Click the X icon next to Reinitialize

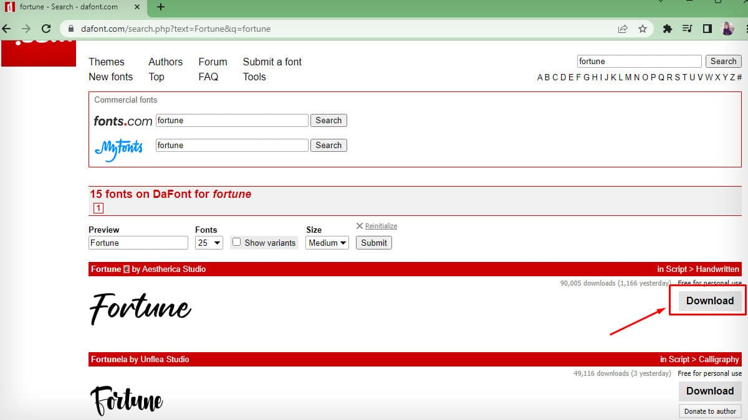[x=360, y=225]
